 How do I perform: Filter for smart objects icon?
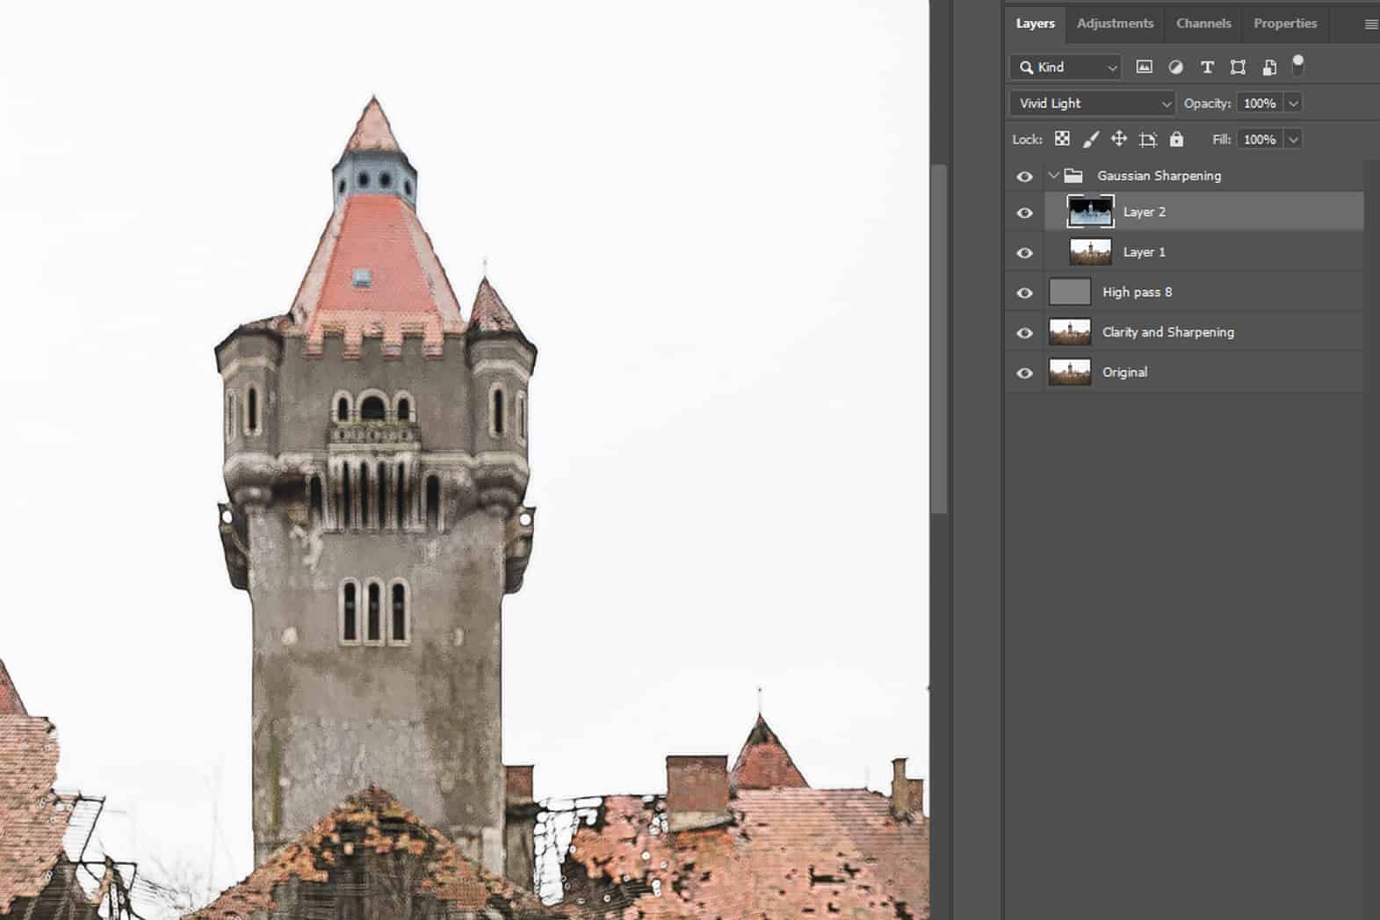click(1269, 67)
